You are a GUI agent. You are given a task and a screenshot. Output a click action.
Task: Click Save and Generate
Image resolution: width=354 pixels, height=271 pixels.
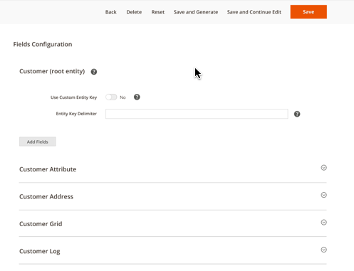coord(196,12)
